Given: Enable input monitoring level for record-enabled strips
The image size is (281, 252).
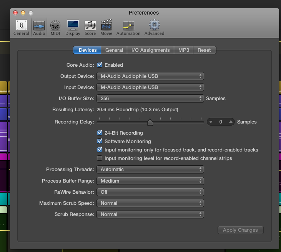Looking at the screenshot, I should click(100, 158).
